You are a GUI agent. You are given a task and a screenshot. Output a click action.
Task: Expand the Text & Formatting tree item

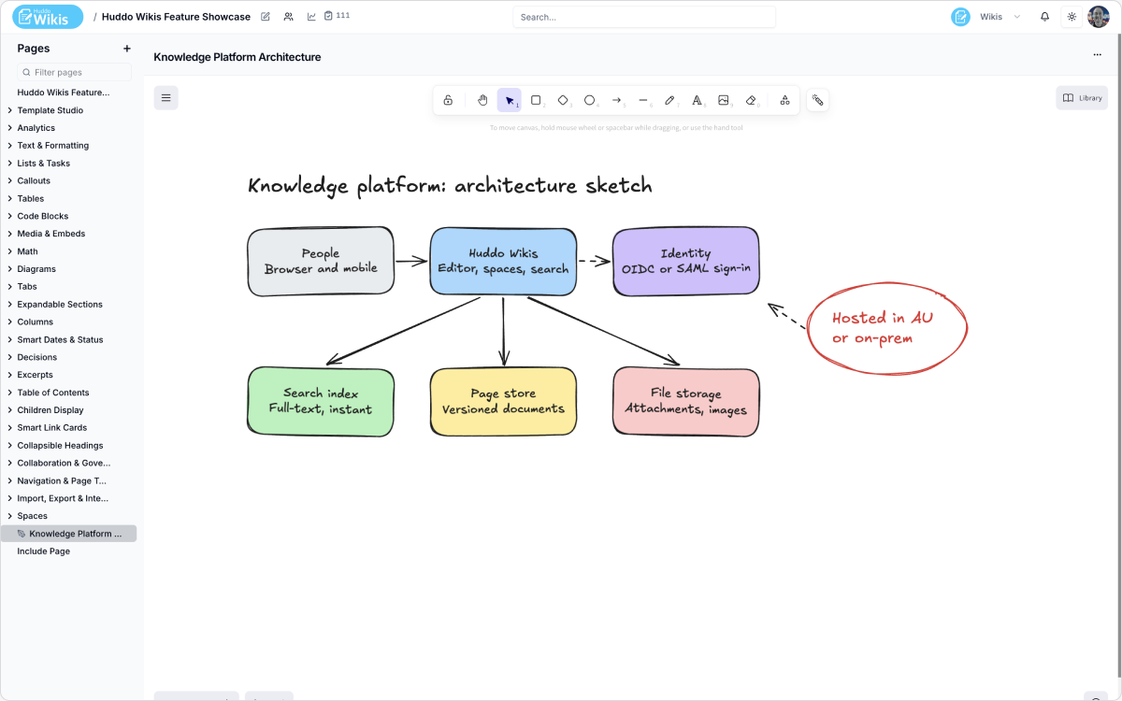(x=9, y=146)
